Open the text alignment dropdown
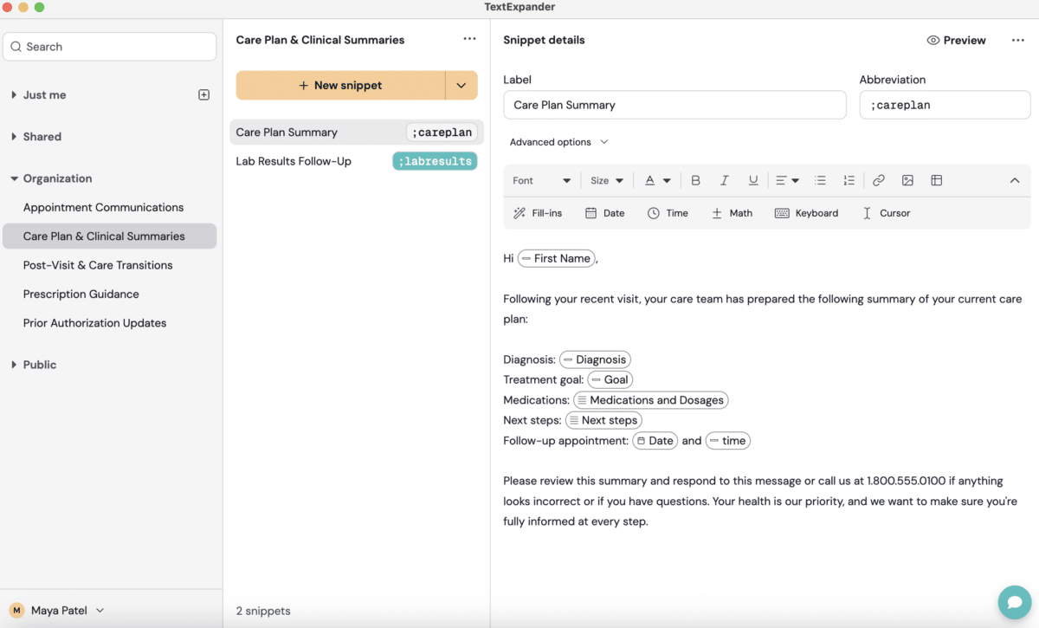1039x628 pixels. pos(787,180)
